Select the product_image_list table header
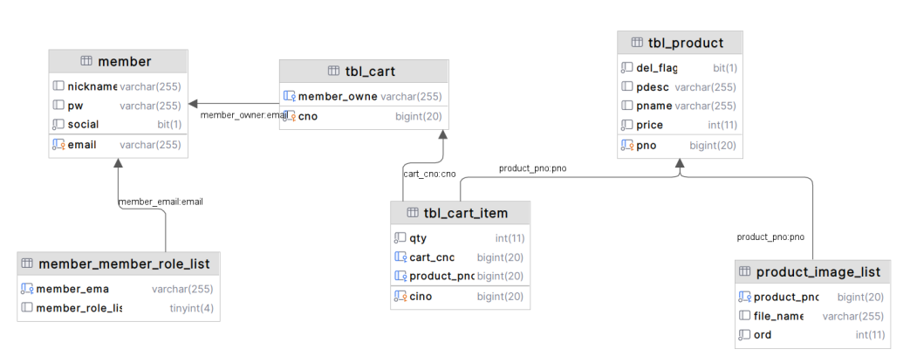Screen dimensions: 910x363 point(812,272)
